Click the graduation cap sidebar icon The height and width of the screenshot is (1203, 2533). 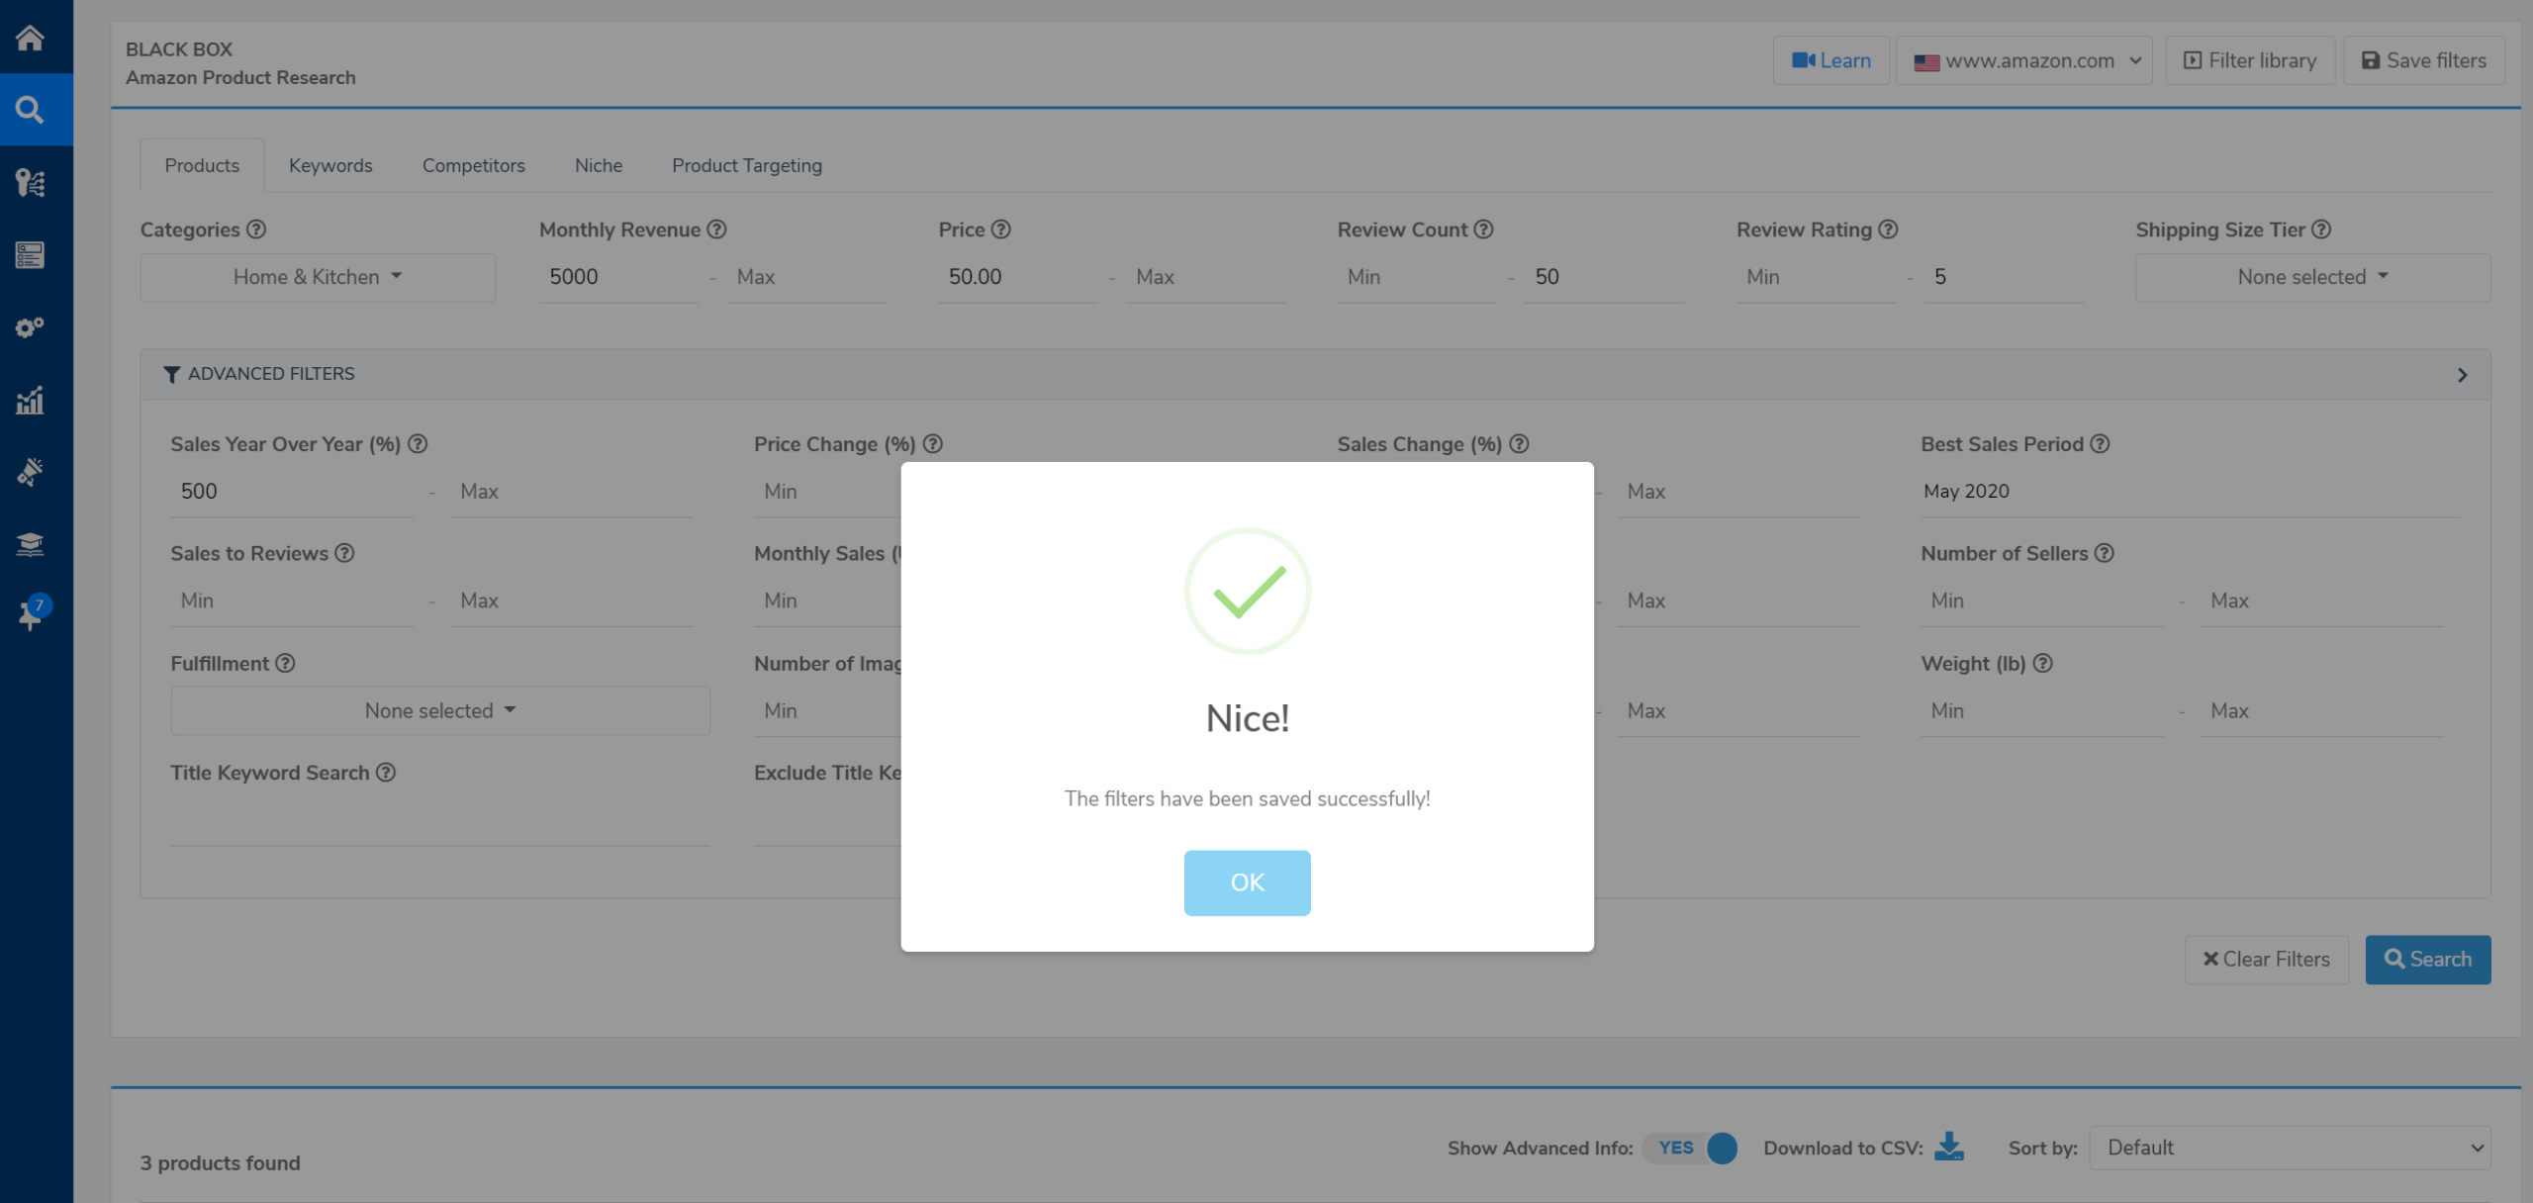tap(30, 544)
